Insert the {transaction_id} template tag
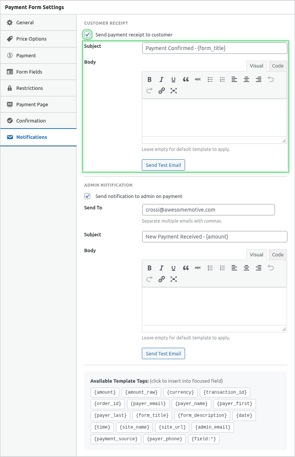 tap(225, 392)
